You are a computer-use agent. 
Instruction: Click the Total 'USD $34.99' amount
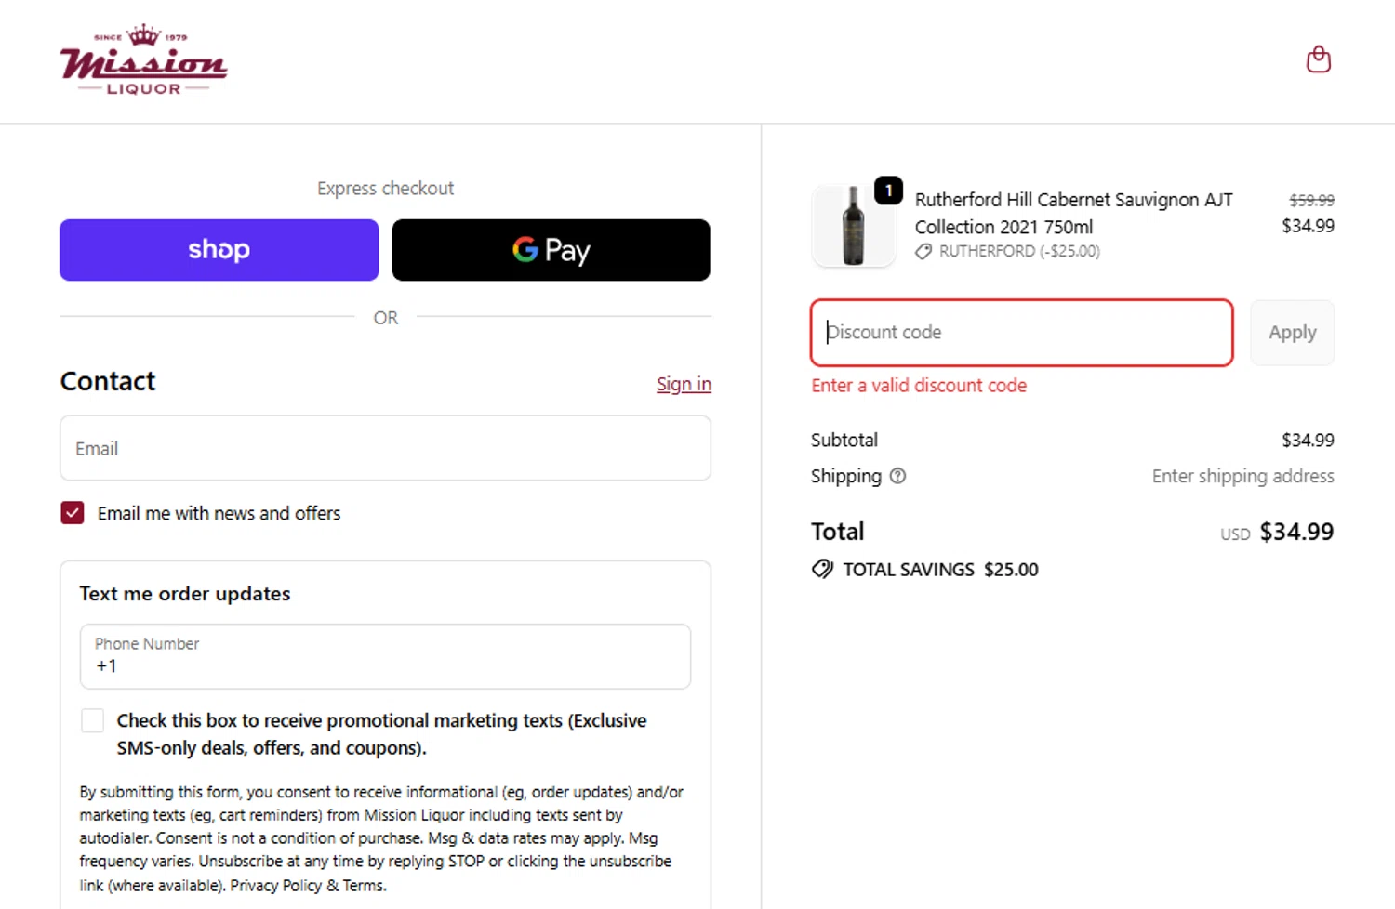pyautogui.click(x=1277, y=532)
